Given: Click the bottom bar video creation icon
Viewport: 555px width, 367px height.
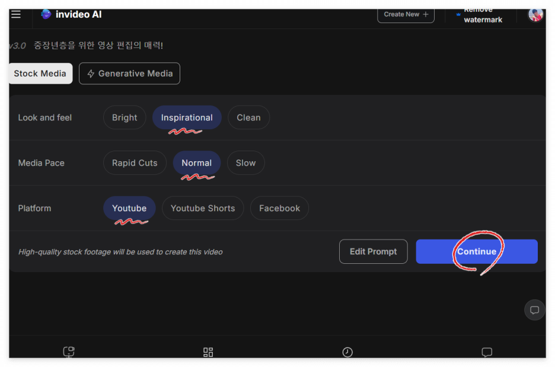Looking at the screenshot, I should (x=69, y=352).
